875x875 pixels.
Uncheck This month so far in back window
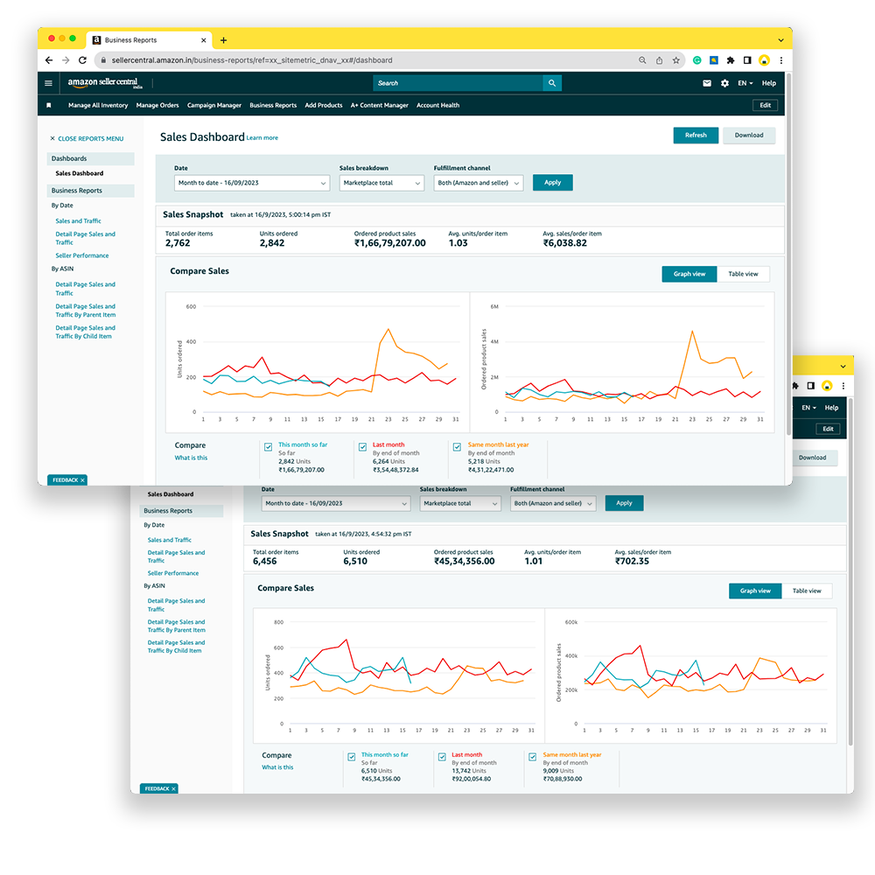tap(352, 757)
